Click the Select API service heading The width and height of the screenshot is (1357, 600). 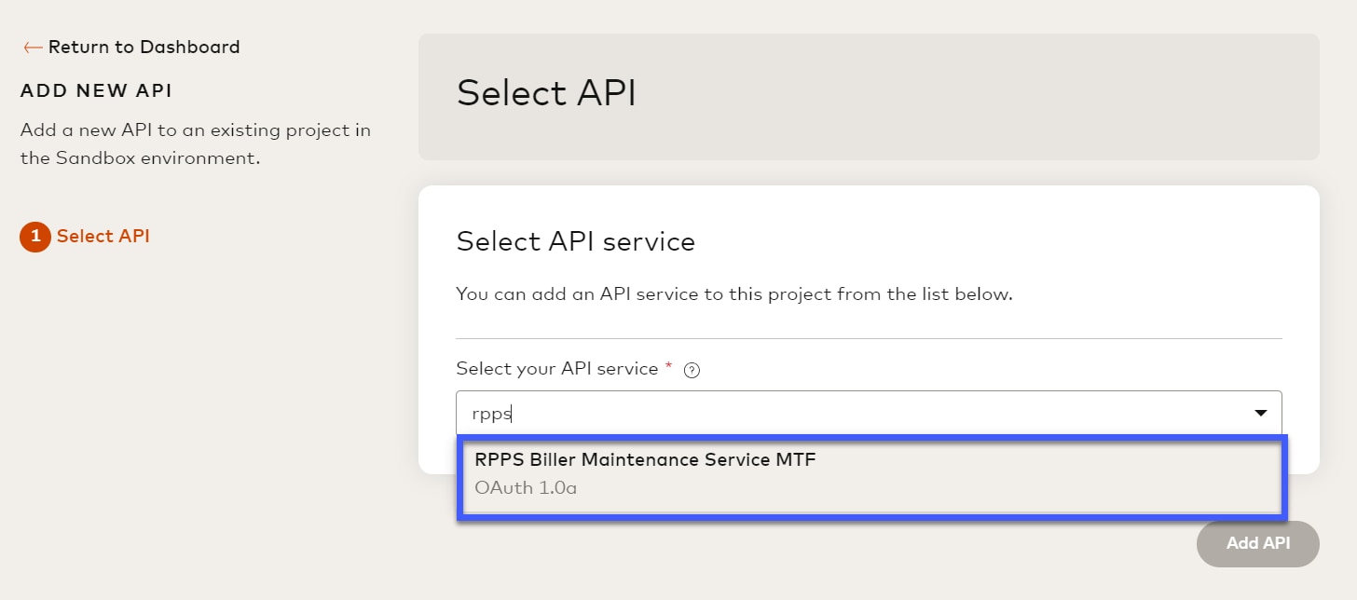575,242
